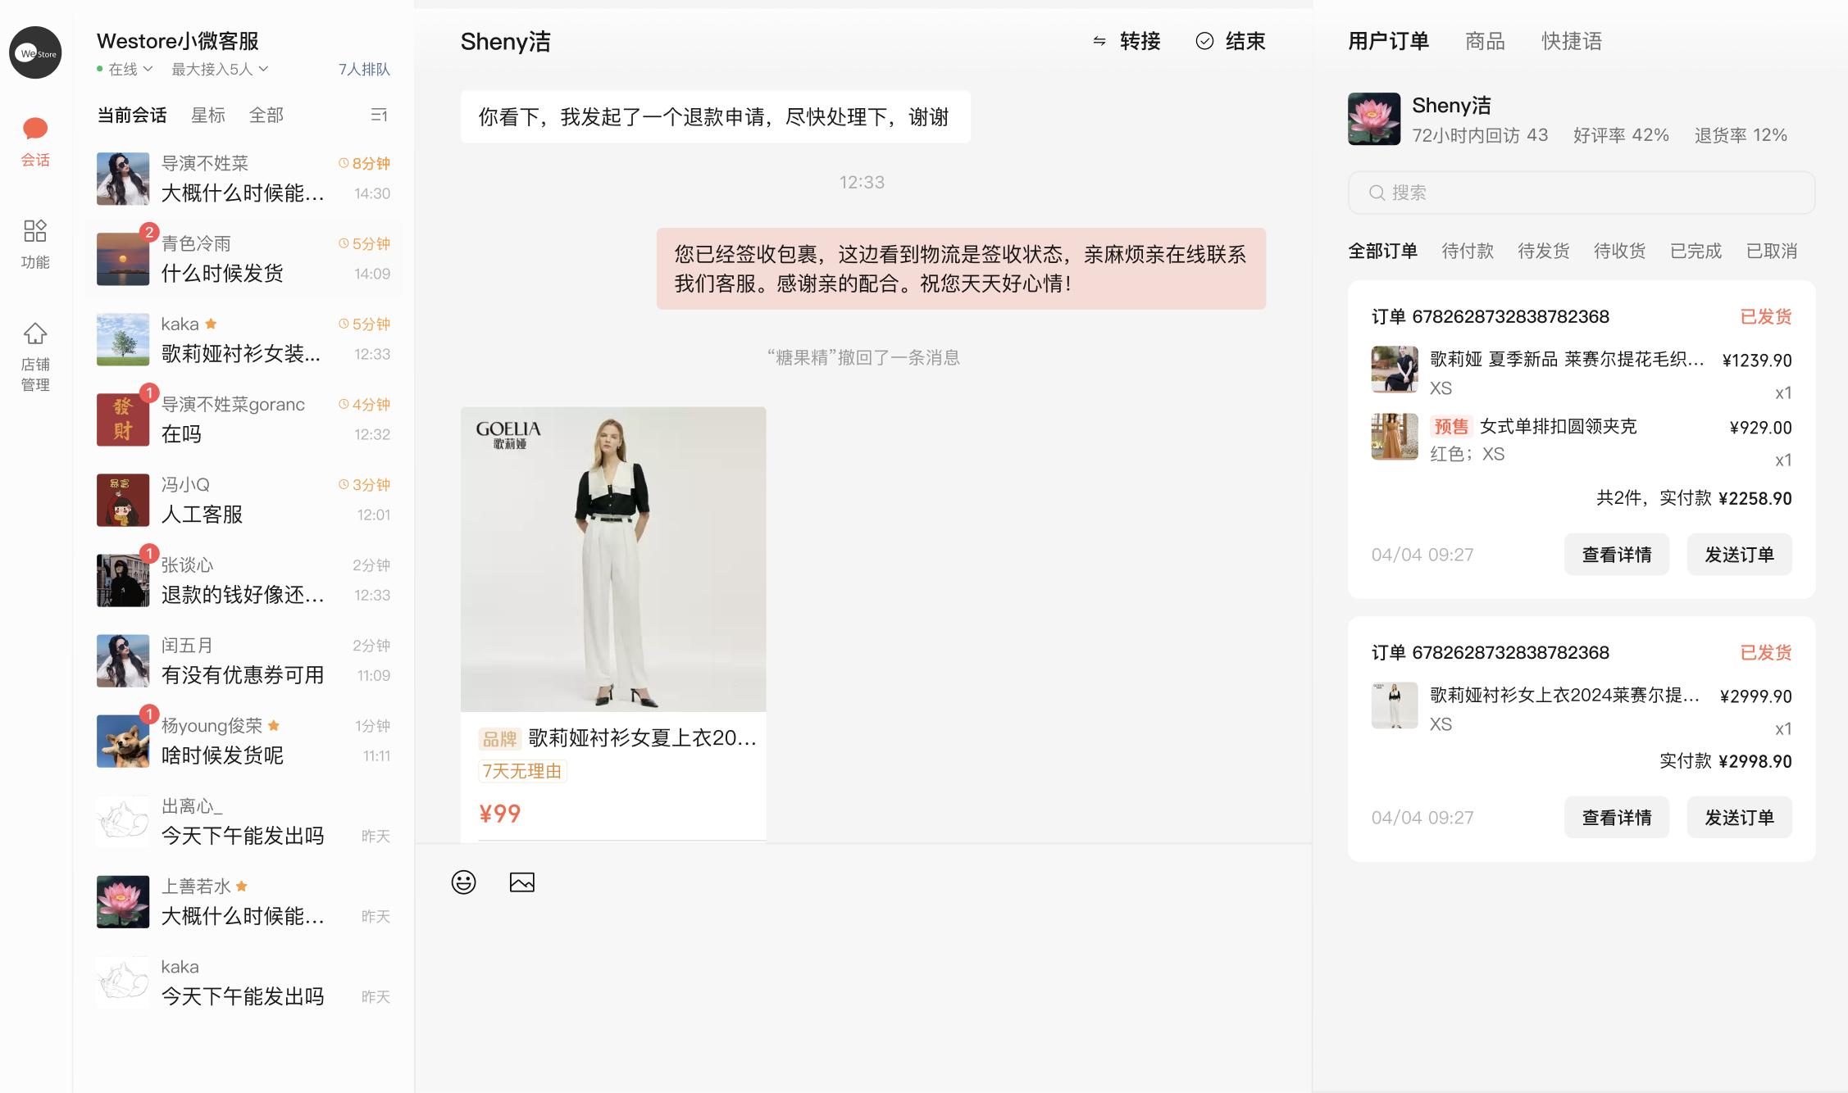The height and width of the screenshot is (1093, 1848).
Task: Click the 预售 tag on jacket item
Action: coord(1451,427)
